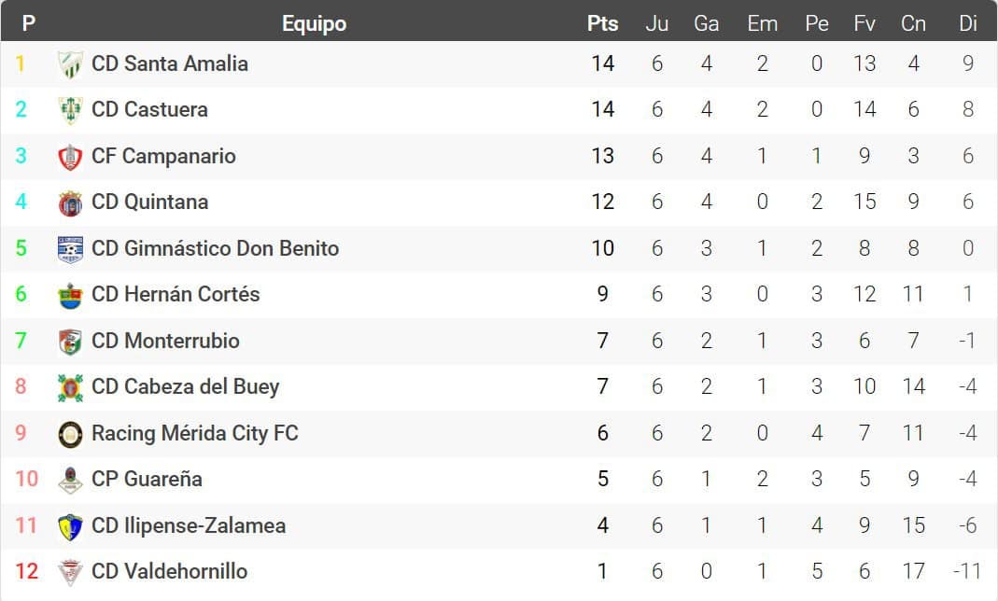The width and height of the screenshot is (998, 601).
Task: Click the Di goal-difference column header
Action: (967, 23)
